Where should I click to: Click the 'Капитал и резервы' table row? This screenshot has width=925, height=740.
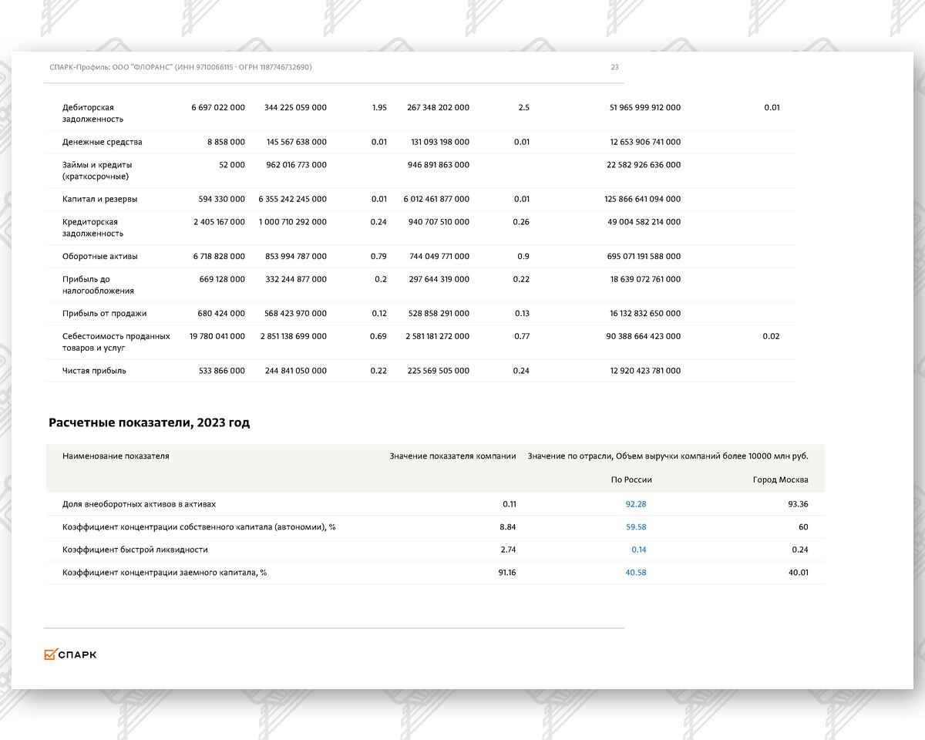tap(100, 199)
